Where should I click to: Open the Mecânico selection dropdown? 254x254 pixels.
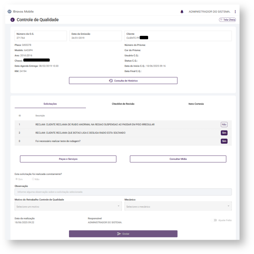pos(178,206)
